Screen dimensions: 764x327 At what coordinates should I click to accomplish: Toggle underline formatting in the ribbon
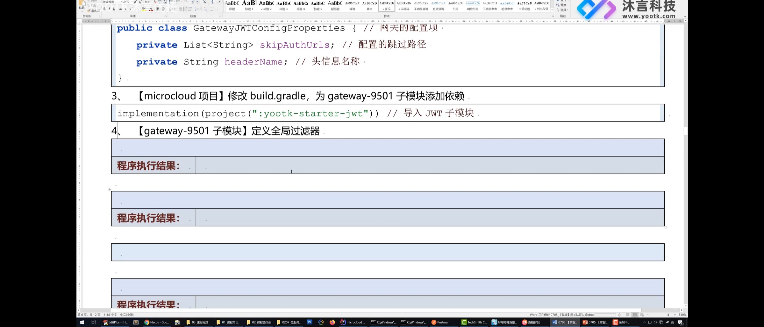(x=114, y=9)
